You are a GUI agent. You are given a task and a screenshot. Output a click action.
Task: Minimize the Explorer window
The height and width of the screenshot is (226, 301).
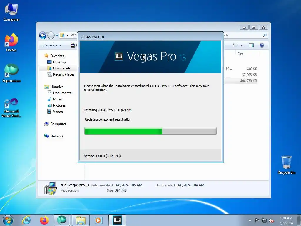pos(244,27)
